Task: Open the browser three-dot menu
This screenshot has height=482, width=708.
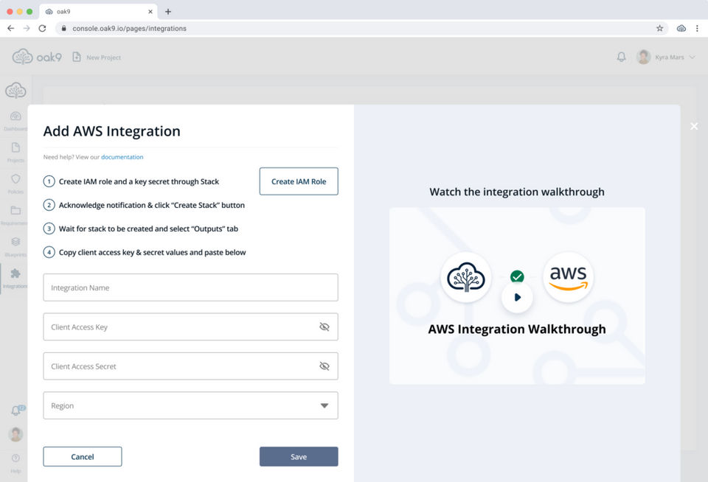Action: 697,29
